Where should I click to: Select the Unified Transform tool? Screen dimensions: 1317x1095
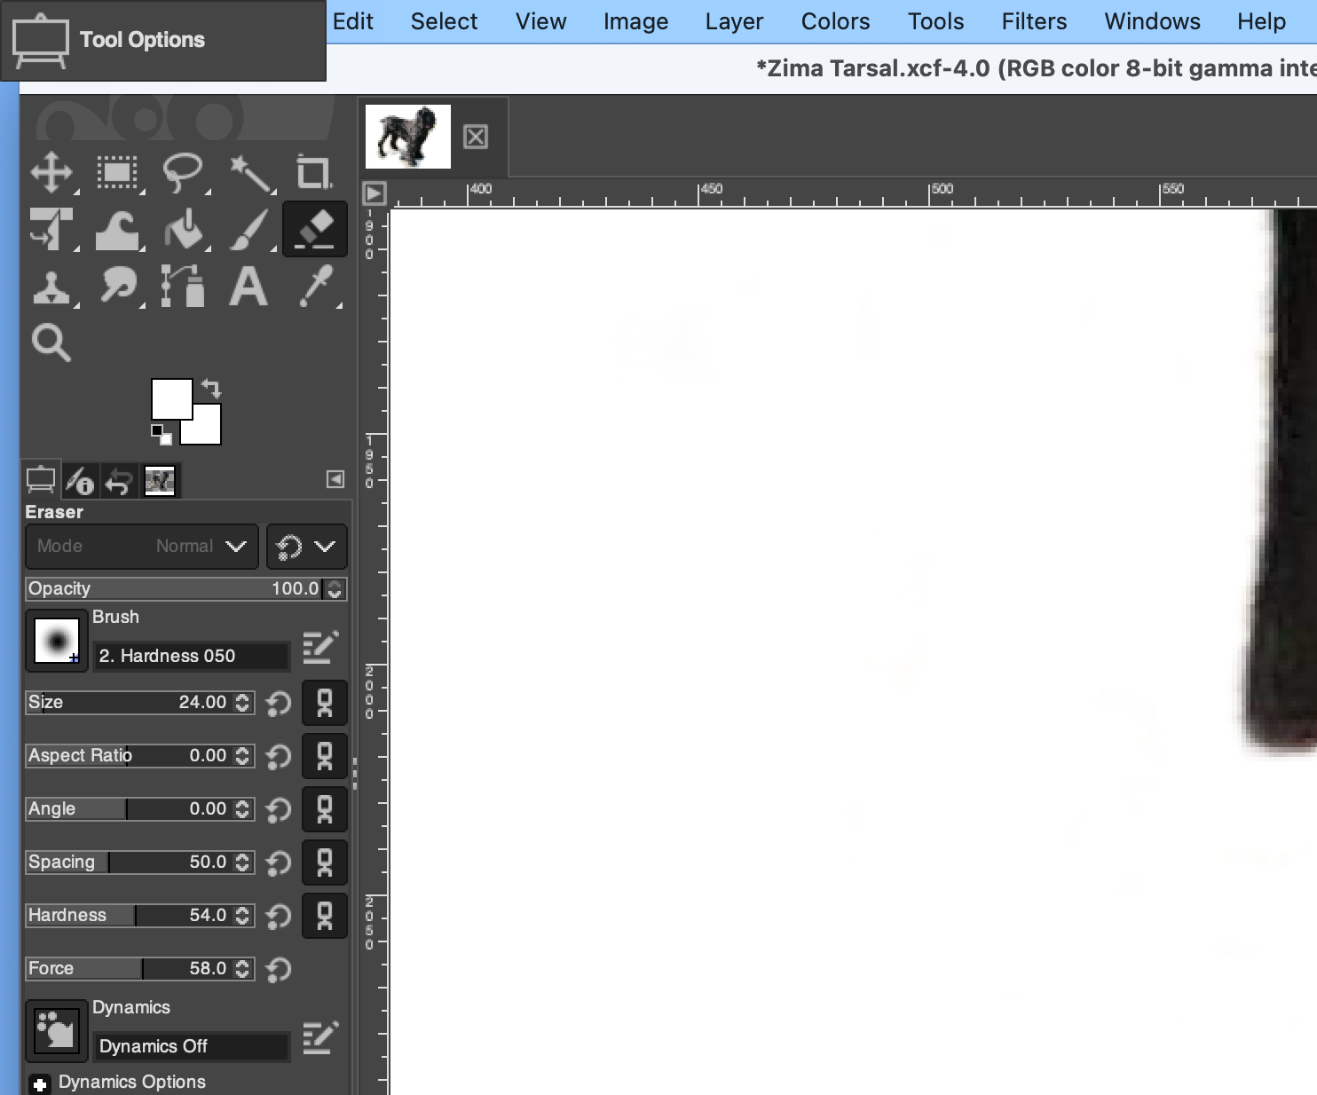(51, 229)
